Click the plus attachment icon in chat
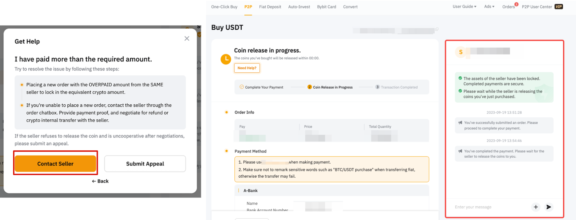The image size is (576, 220). (536, 207)
